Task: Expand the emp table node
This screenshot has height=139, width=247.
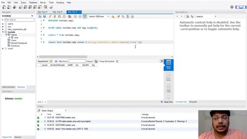Action: click(x=9, y=37)
